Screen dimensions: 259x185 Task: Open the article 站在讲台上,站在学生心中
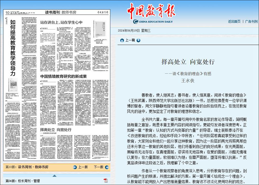61,22
